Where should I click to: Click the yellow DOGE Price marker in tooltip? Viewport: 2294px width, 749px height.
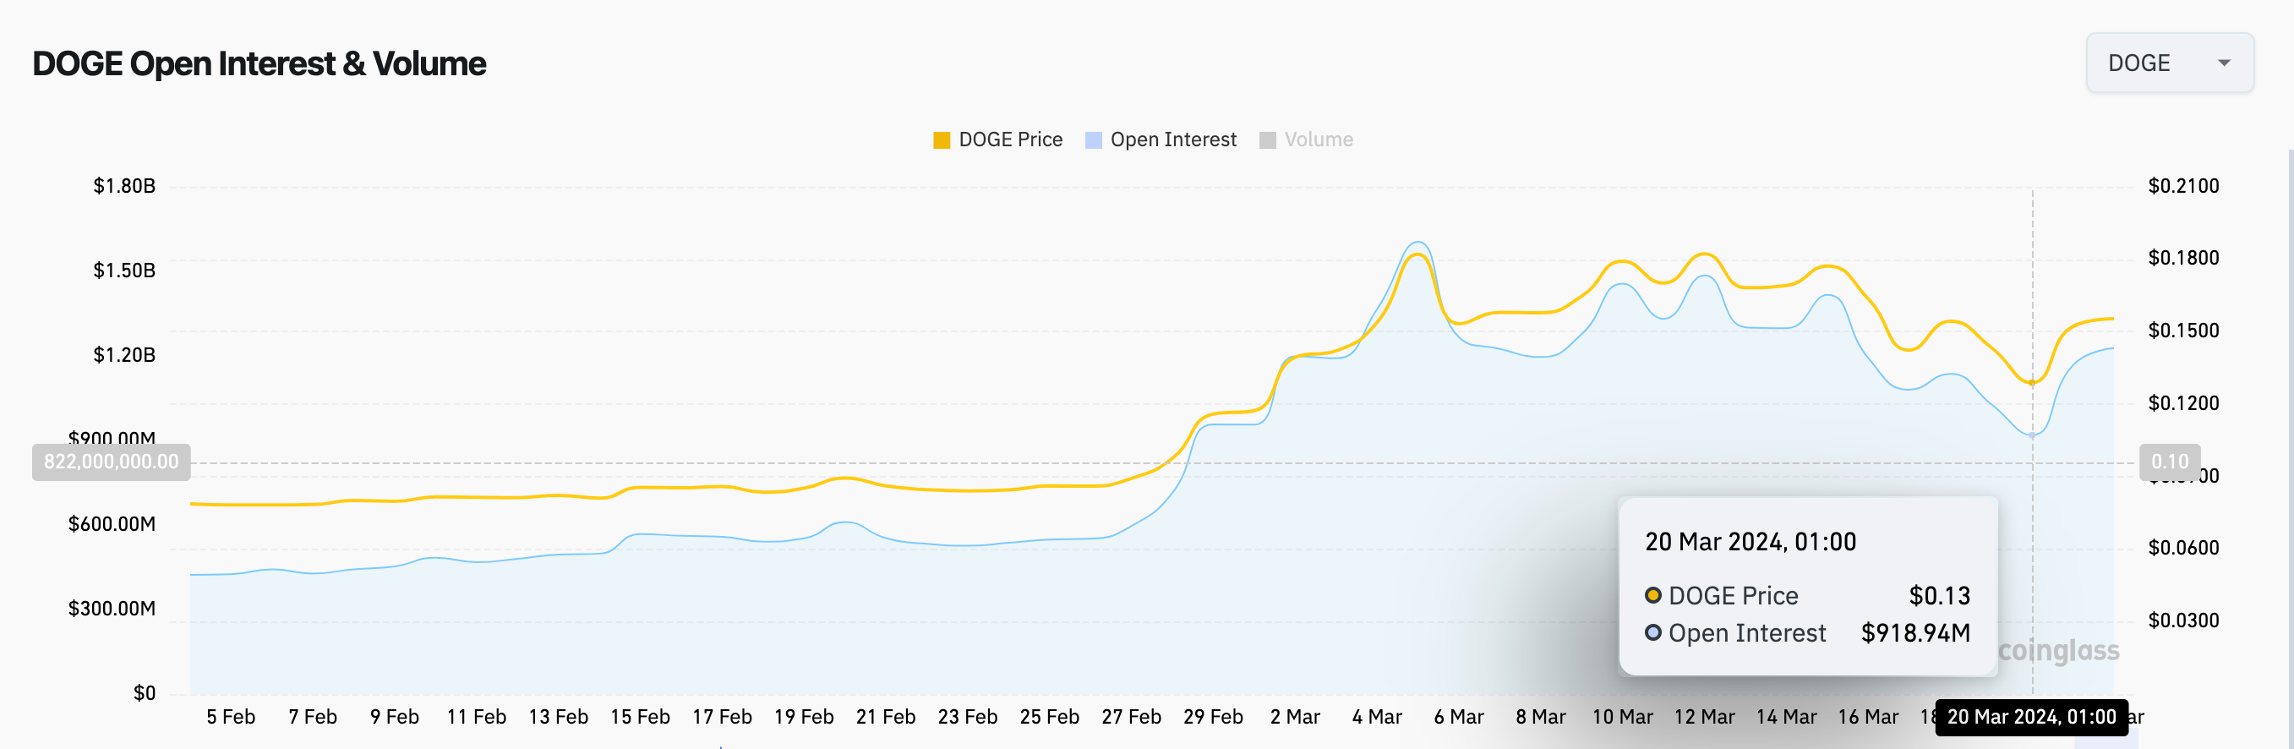[x=1652, y=595]
